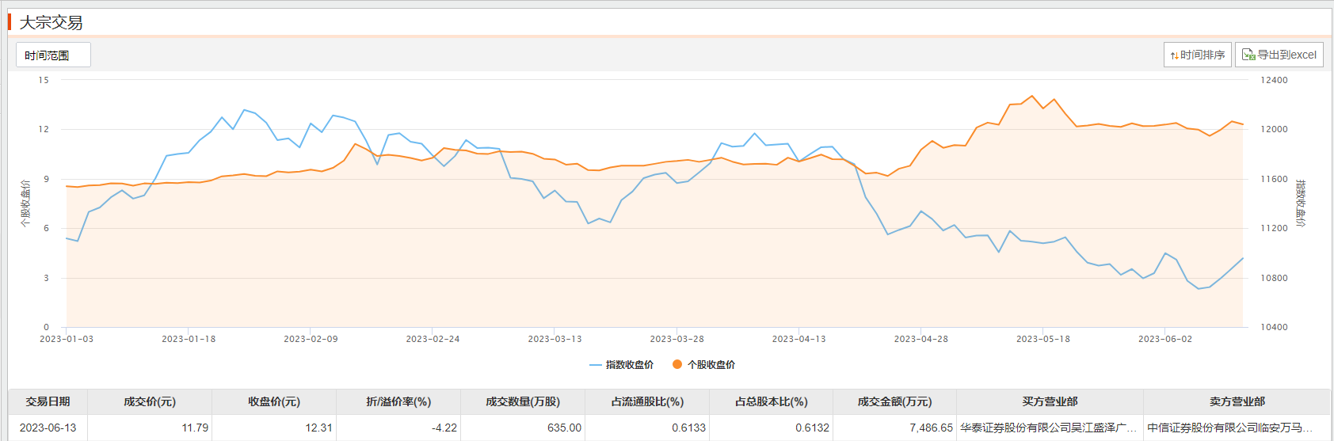This screenshot has width=1334, height=441.
Task: Click the 2023-05-18 x-axis label
Action: 1042,339
